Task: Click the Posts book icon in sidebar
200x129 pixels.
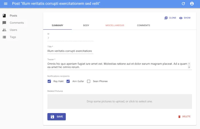Action: 4,16
